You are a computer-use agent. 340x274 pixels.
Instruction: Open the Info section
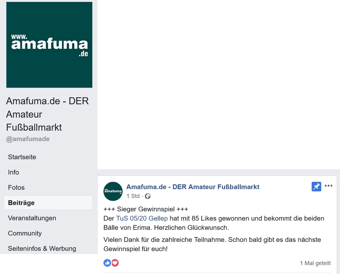[x=14, y=172]
